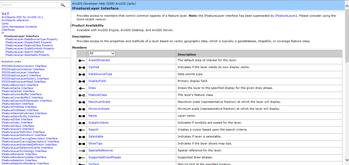This screenshot has height=165, width=349.
Task: Click the property icon next to ScaleSymbols
Action: 81,123
